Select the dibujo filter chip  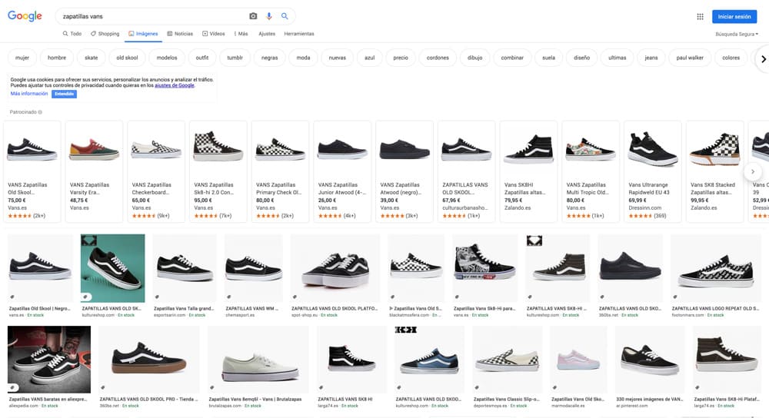[474, 58]
